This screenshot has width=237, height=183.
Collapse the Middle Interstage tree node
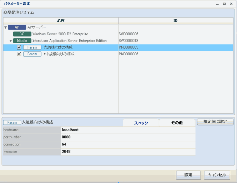tap(11, 41)
